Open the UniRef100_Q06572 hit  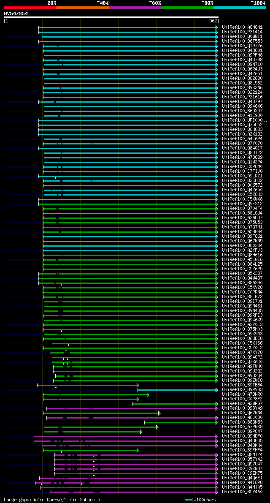coord(242,185)
